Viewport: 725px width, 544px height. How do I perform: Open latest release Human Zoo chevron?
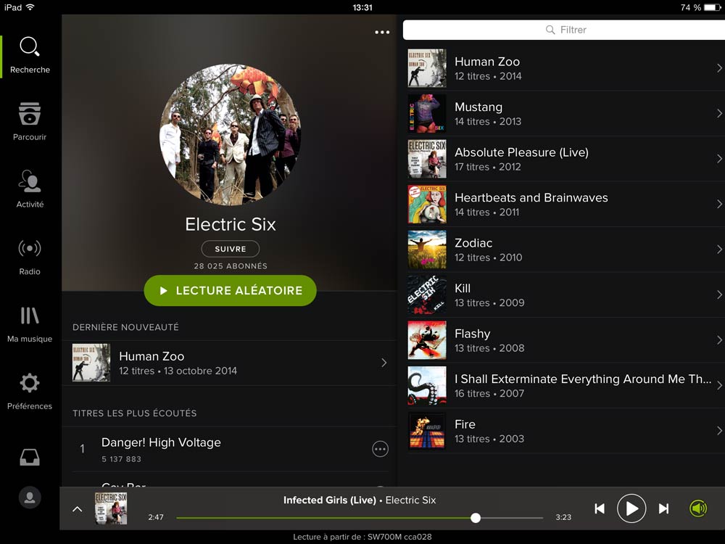coord(384,363)
